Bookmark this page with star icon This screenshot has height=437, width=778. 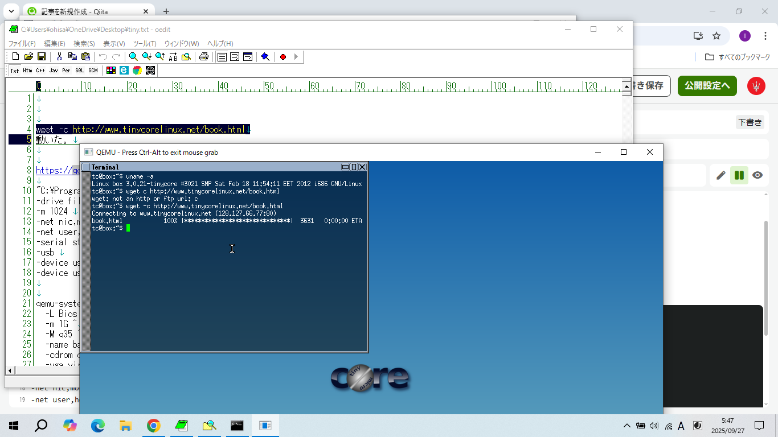pyautogui.click(x=716, y=36)
